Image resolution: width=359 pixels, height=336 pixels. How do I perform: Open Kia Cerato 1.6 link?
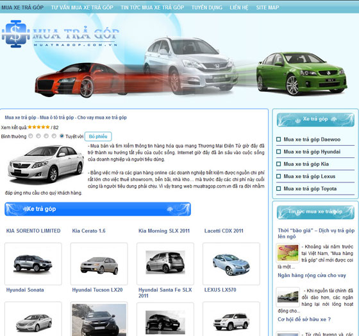[x=89, y=231]
